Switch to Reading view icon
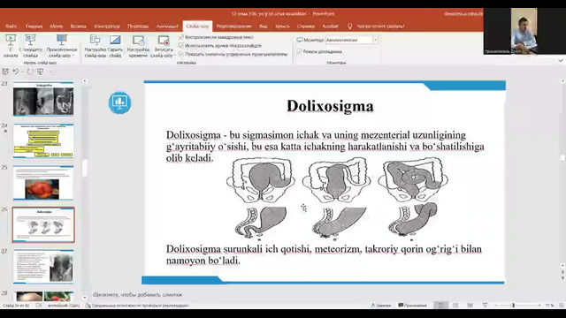This screenshot has height=318, width=566. coord(470,306)
